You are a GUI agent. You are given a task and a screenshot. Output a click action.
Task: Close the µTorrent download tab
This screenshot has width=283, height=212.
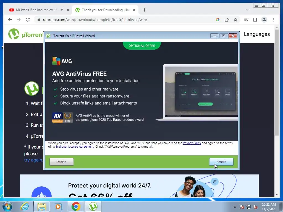pyautogui.click(x=134, y=10)
